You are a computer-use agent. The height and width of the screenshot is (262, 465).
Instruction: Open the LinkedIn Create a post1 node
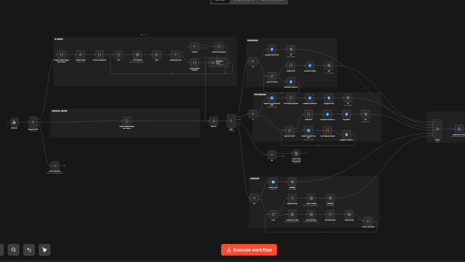coord(273,182)
